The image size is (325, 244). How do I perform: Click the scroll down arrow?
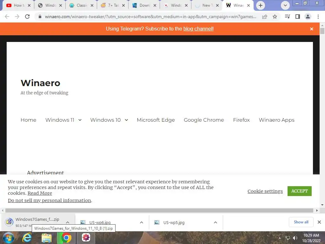click(322, 205)
